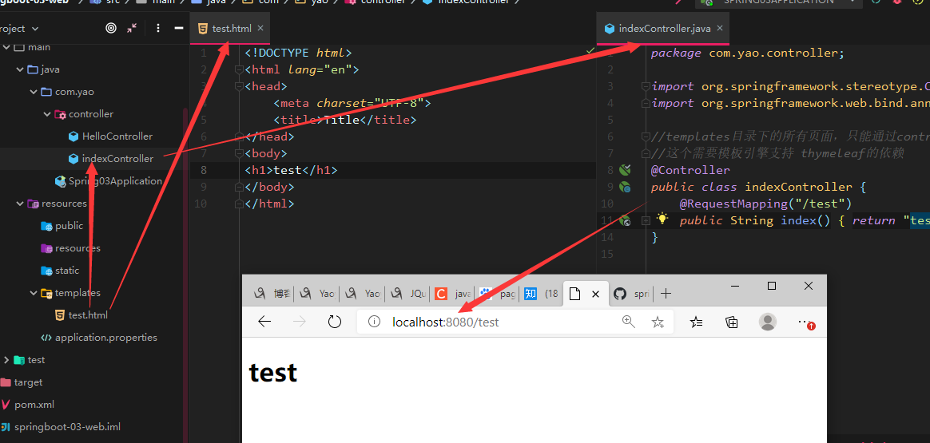Collapse the com.yao package node

pos(34,92)
